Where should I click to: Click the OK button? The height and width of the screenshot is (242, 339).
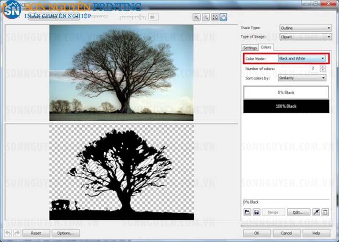pos(257,233)
